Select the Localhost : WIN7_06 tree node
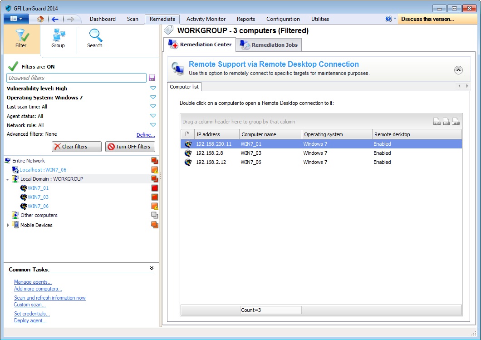Screen dimensions: 481x340 43,170
